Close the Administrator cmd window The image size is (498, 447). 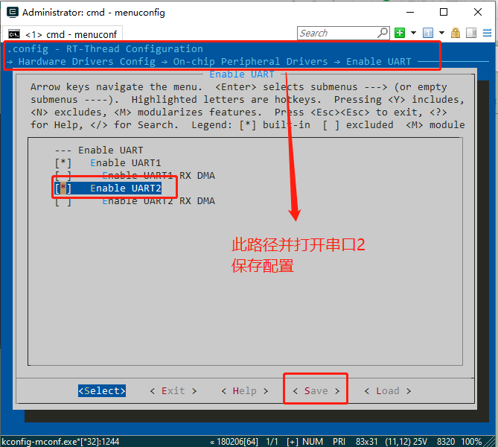[478, 12]
